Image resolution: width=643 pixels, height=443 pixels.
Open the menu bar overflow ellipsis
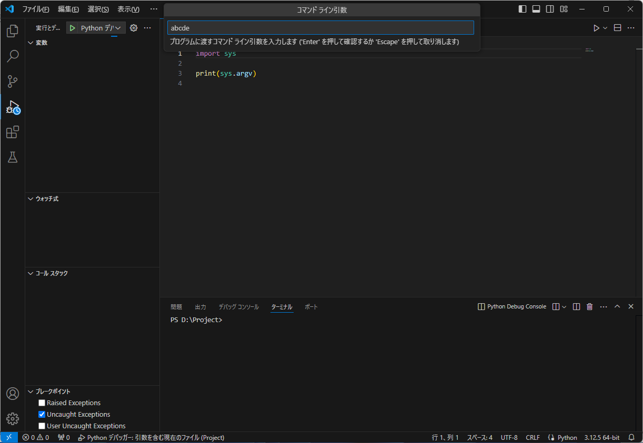pos(154,9)
